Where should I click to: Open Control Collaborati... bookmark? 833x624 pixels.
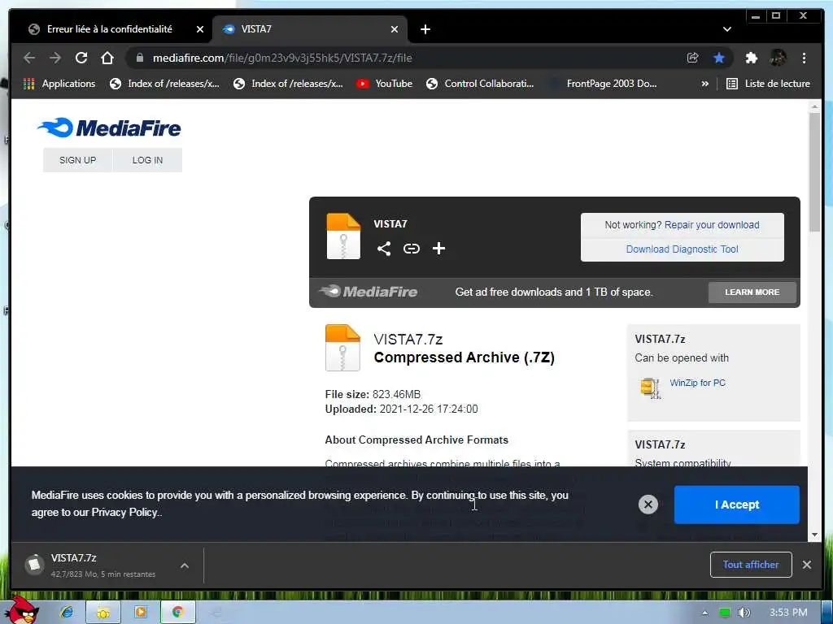click(x=480, y=84)
